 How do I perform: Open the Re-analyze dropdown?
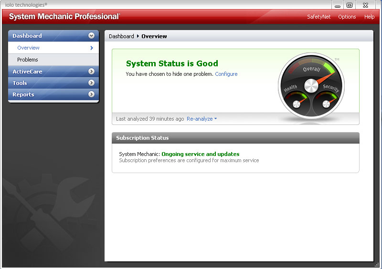click(x=202, y=119)
